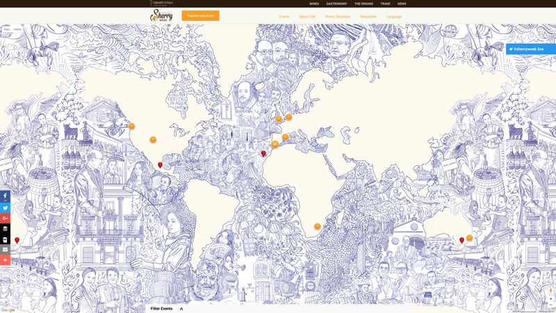This screenshot has height=313, width=556.
Task: Open the NEWS top menu
Action: [402, 3]
